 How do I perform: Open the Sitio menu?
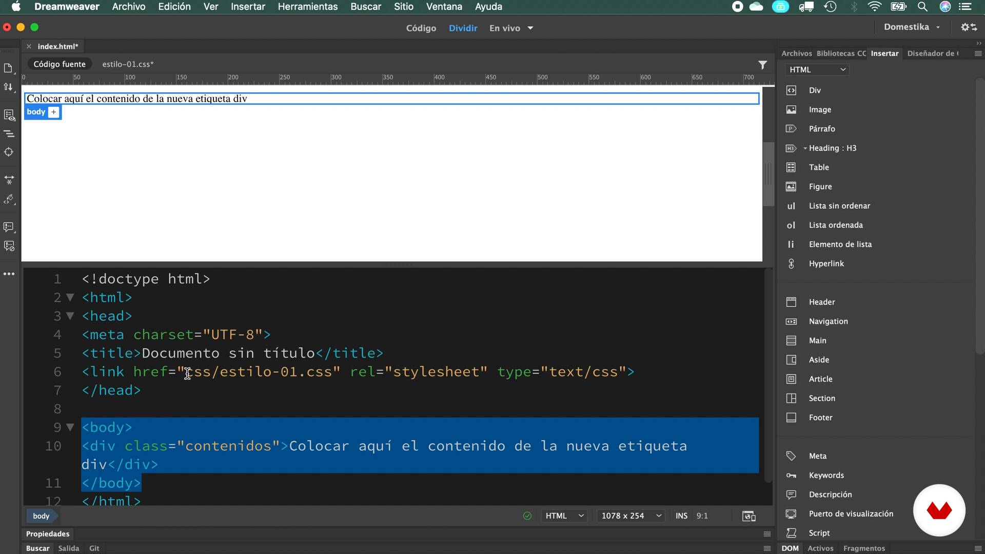pyautogui.click(x=404, y=7)
